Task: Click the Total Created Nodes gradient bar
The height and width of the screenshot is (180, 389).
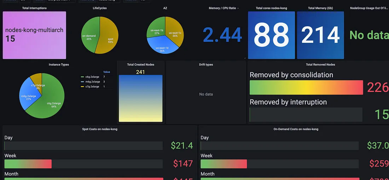Action: click(x=141, y=98)
